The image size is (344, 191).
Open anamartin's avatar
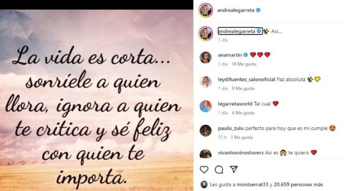pos(206,57)
